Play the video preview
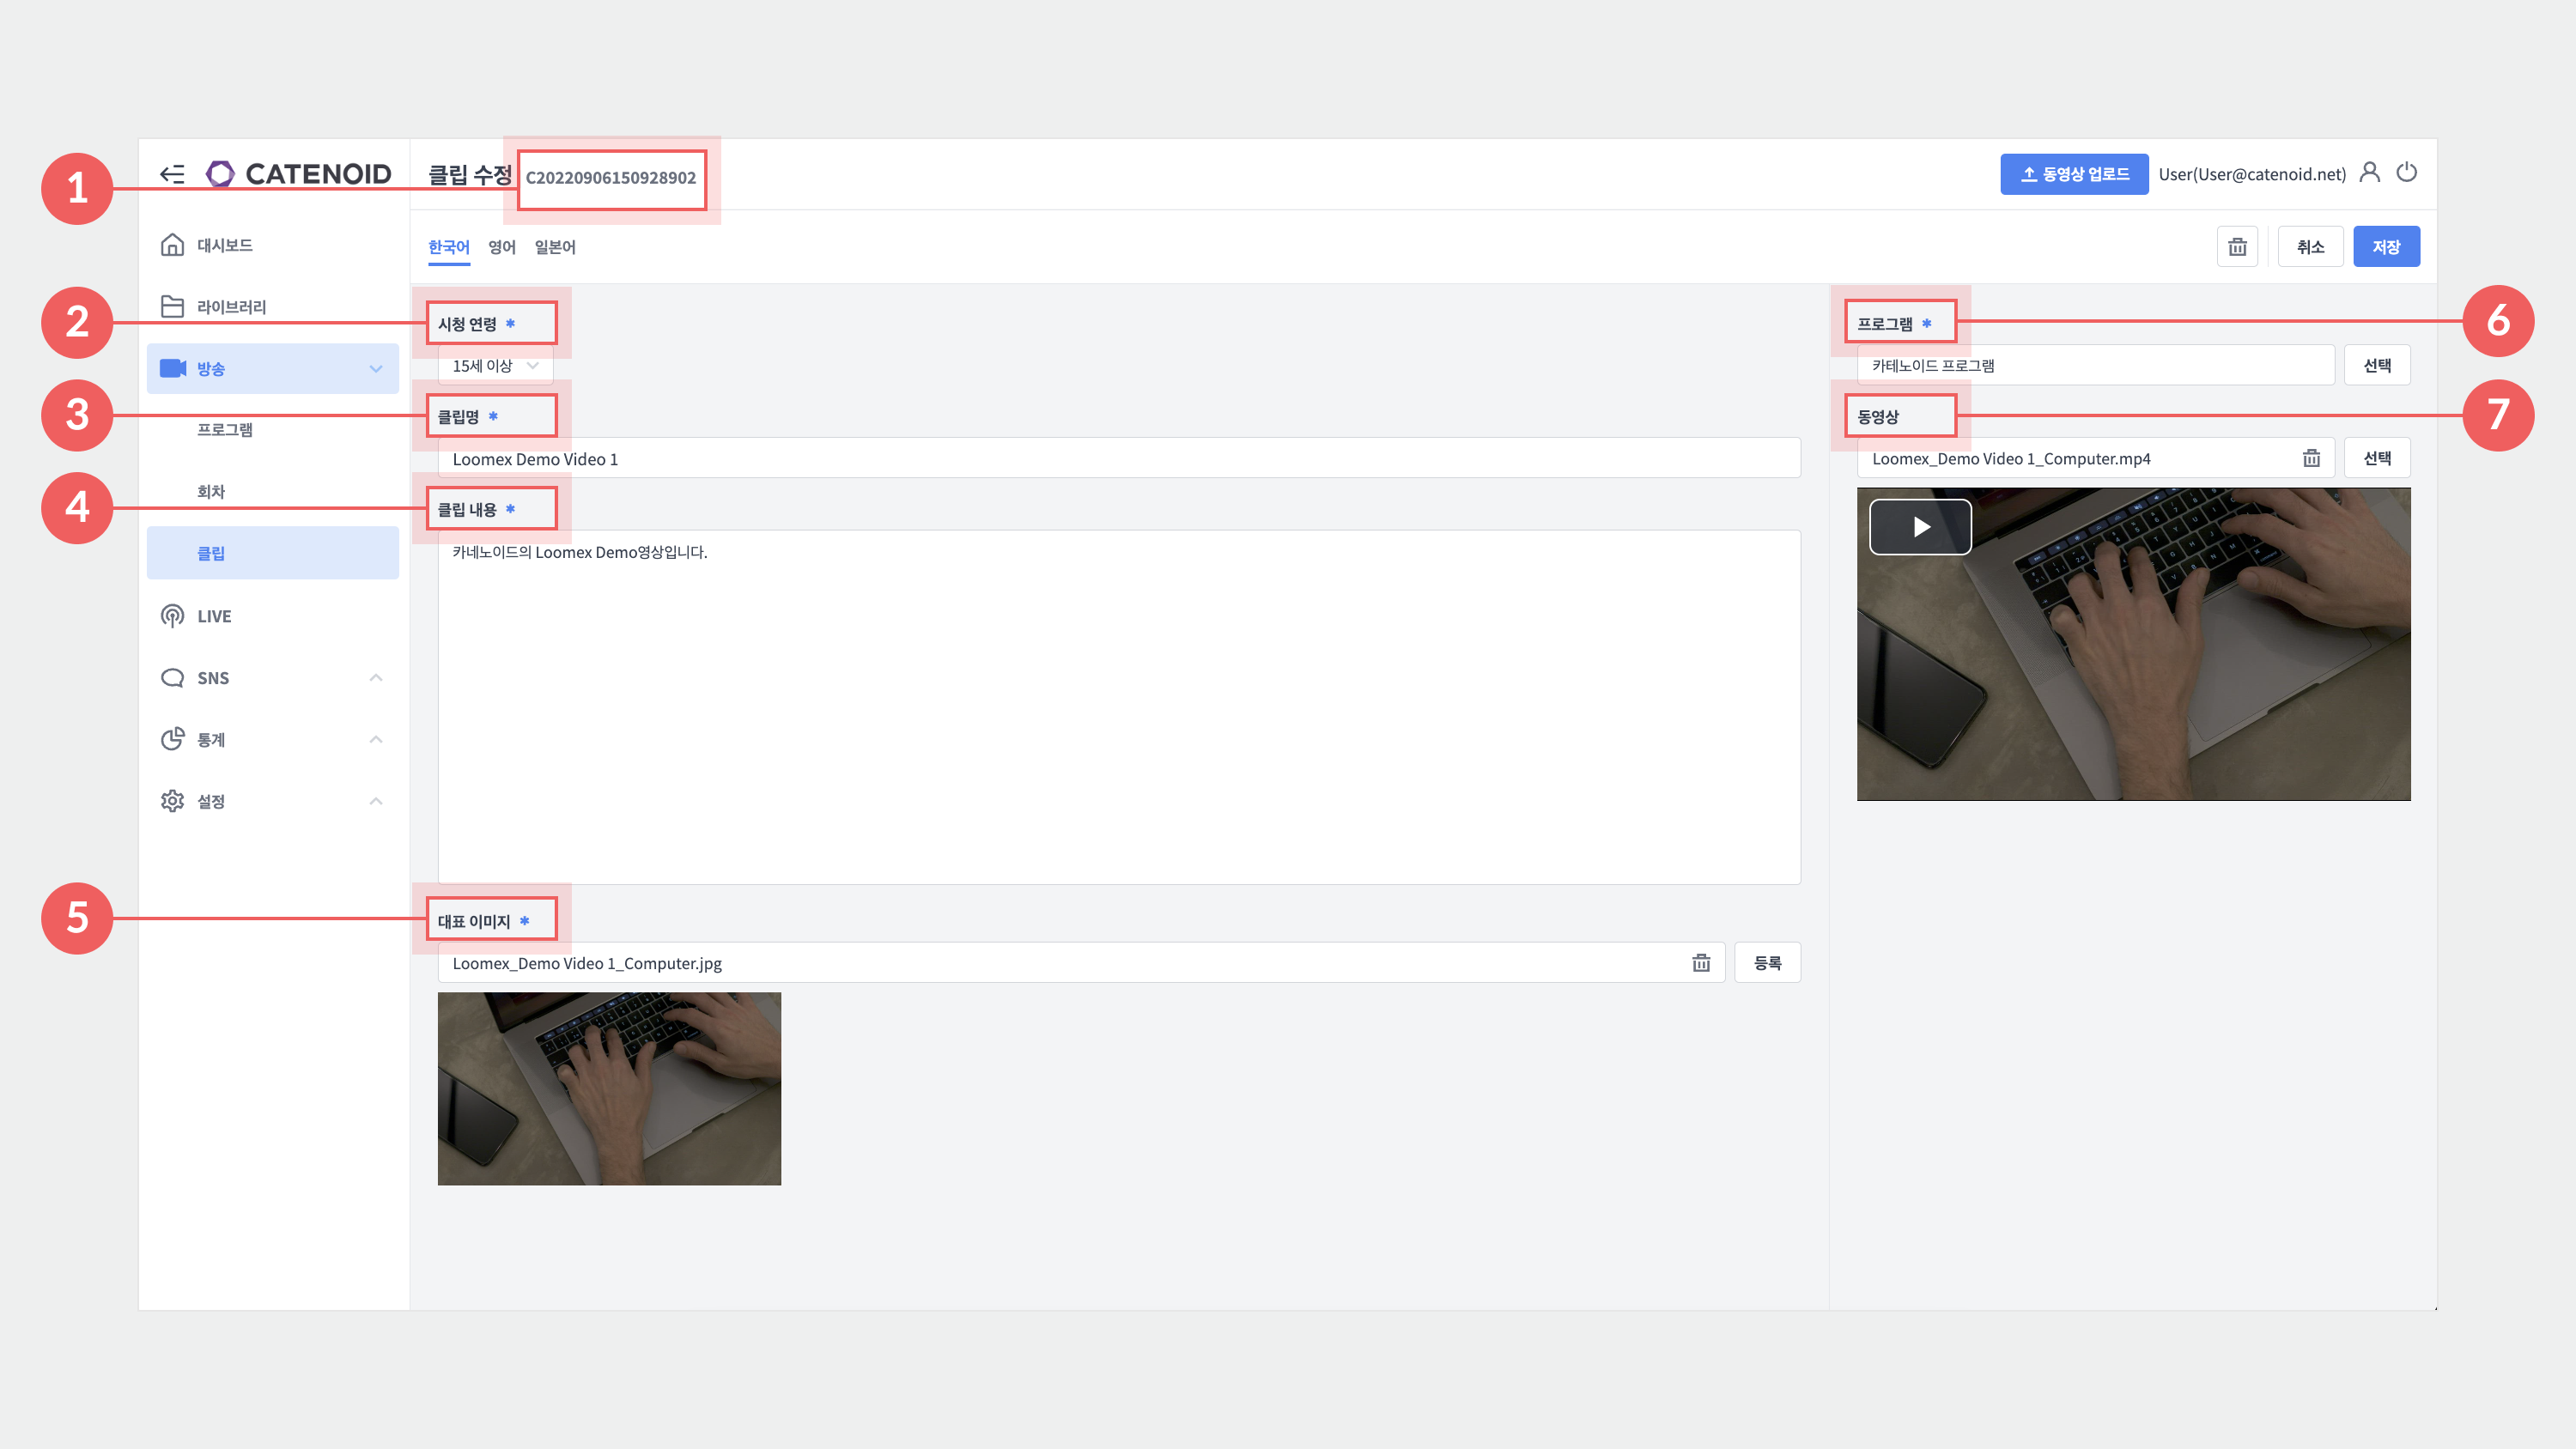 [1920, 527]
